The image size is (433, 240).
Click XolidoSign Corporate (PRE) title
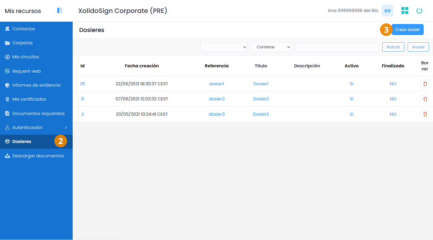122,11
